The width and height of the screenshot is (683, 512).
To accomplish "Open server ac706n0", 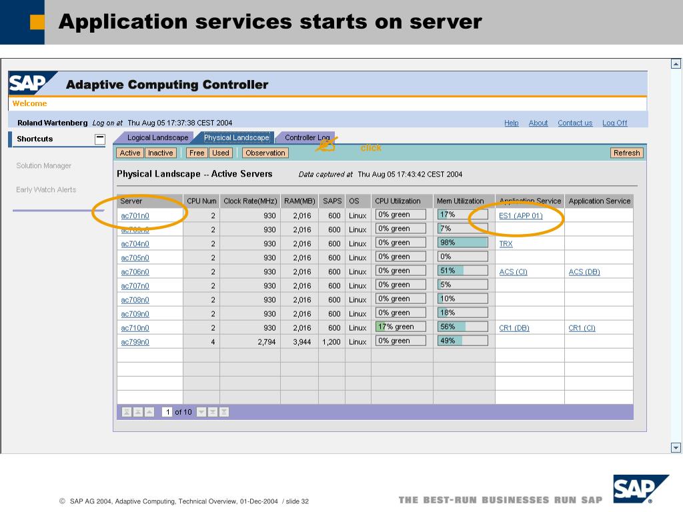I will [135, 272].
